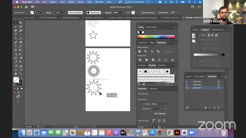246x138 pixels.
Task: Select Radial gradient type
Action: [212, 35]
